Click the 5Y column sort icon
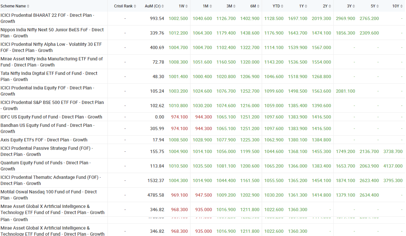 [378, 6]
